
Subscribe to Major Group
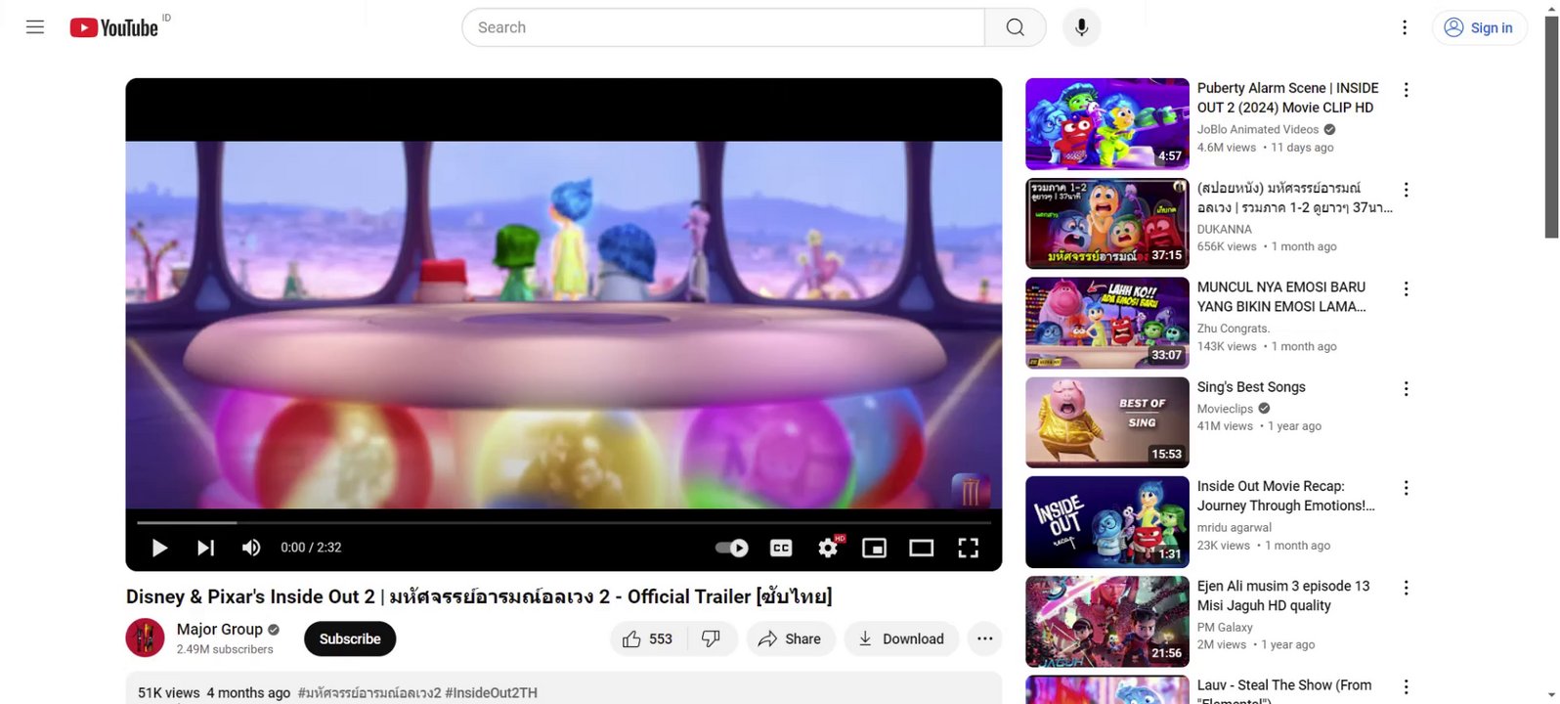[x=350, y=638]
